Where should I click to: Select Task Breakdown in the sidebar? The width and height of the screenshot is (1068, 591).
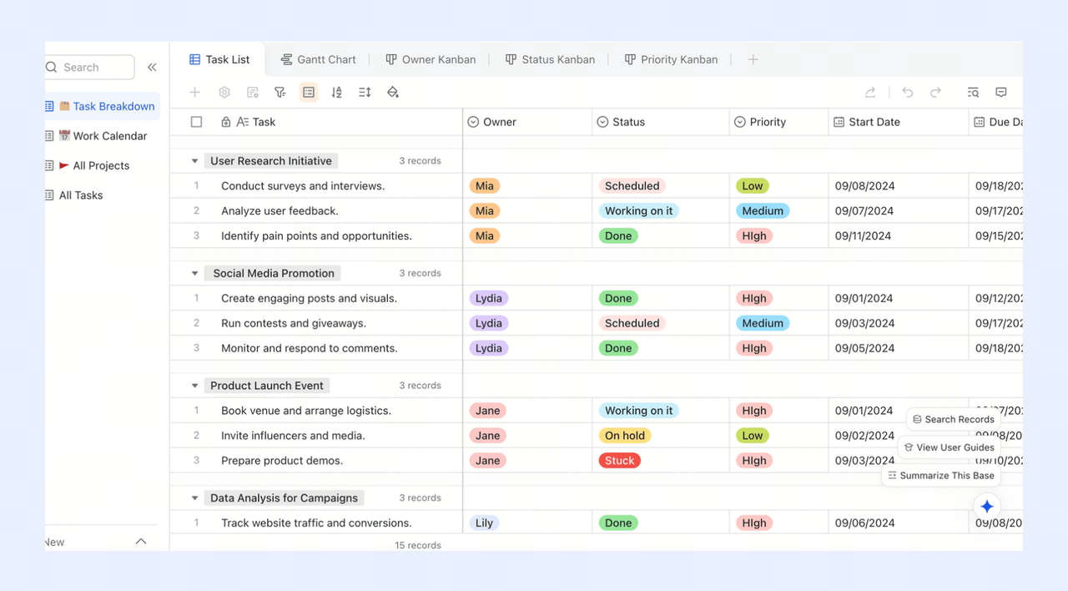click(101, 106)
